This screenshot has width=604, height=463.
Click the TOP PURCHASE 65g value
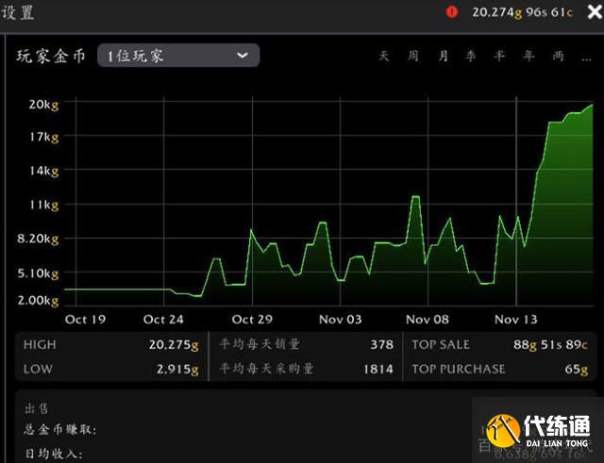pyautogui.click(x=575, y=369)
